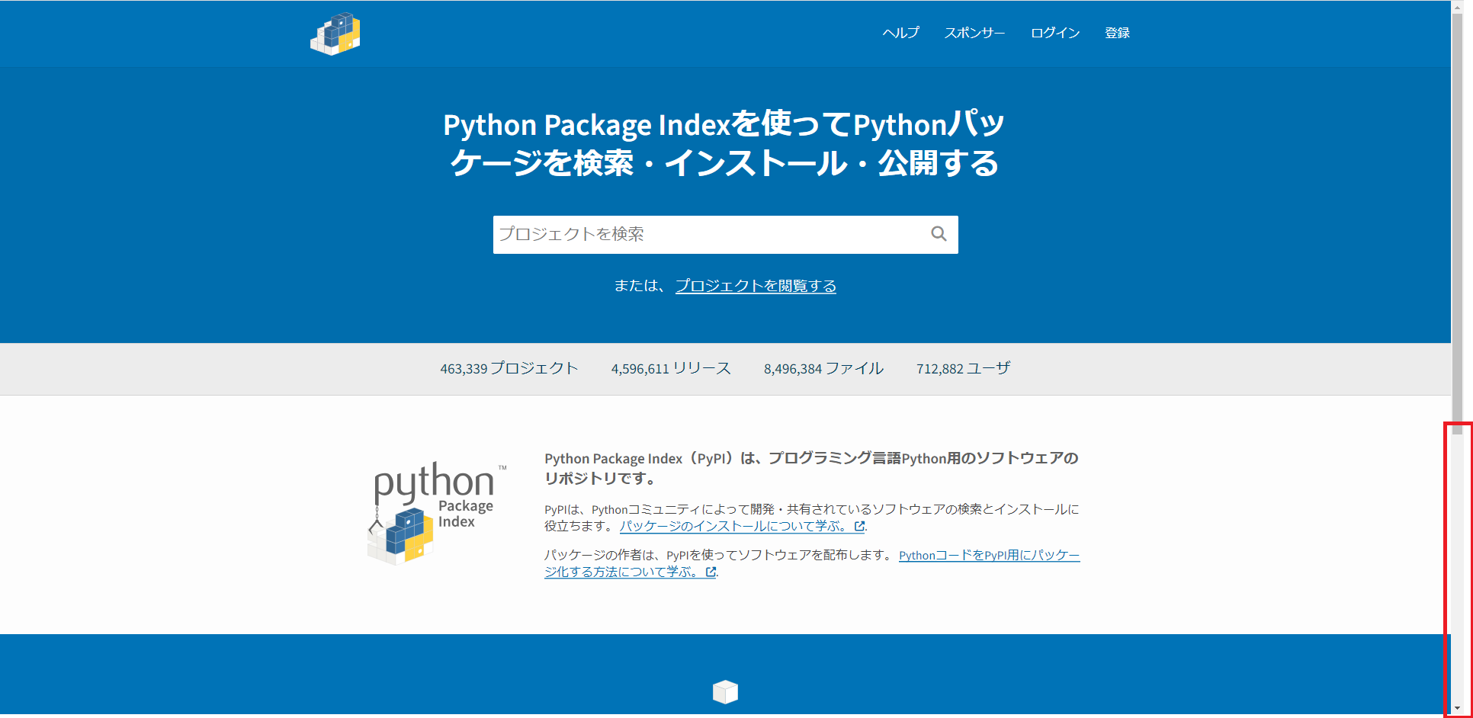Click the パッケージのインストールについて学ぶ link

point(736,525)
